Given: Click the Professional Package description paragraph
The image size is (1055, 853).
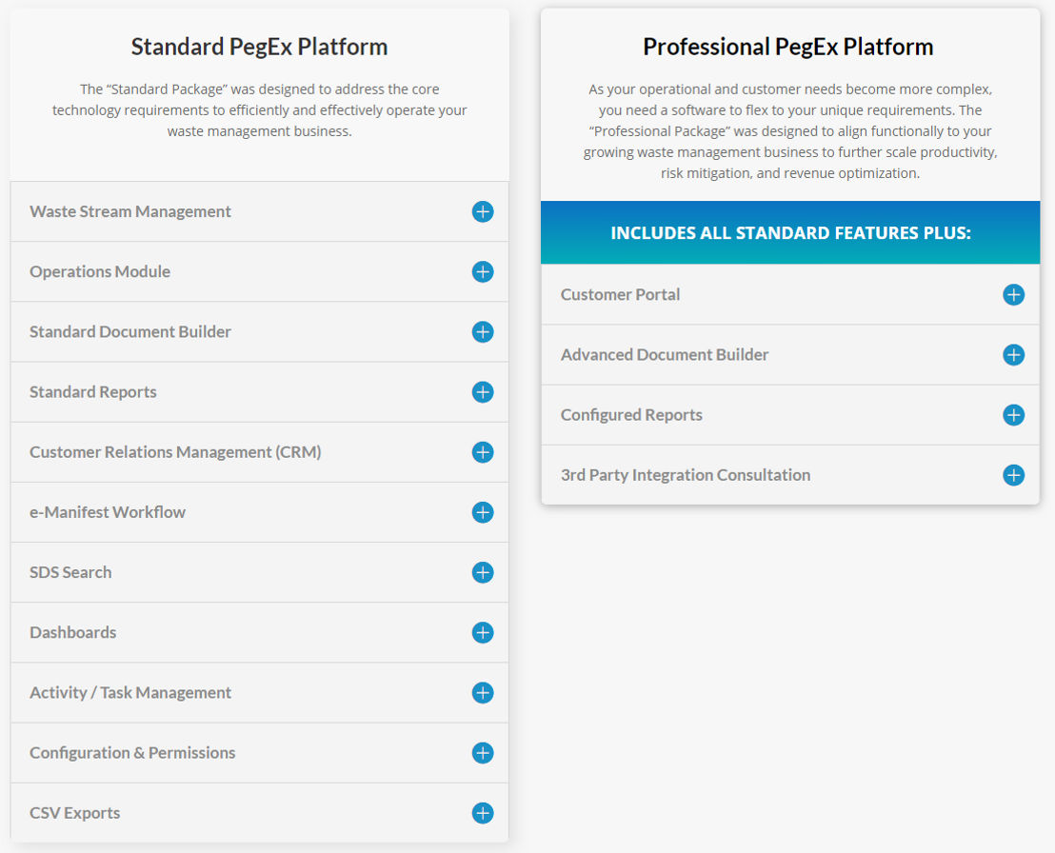Looking at the screenshot, I should [790, 131].
